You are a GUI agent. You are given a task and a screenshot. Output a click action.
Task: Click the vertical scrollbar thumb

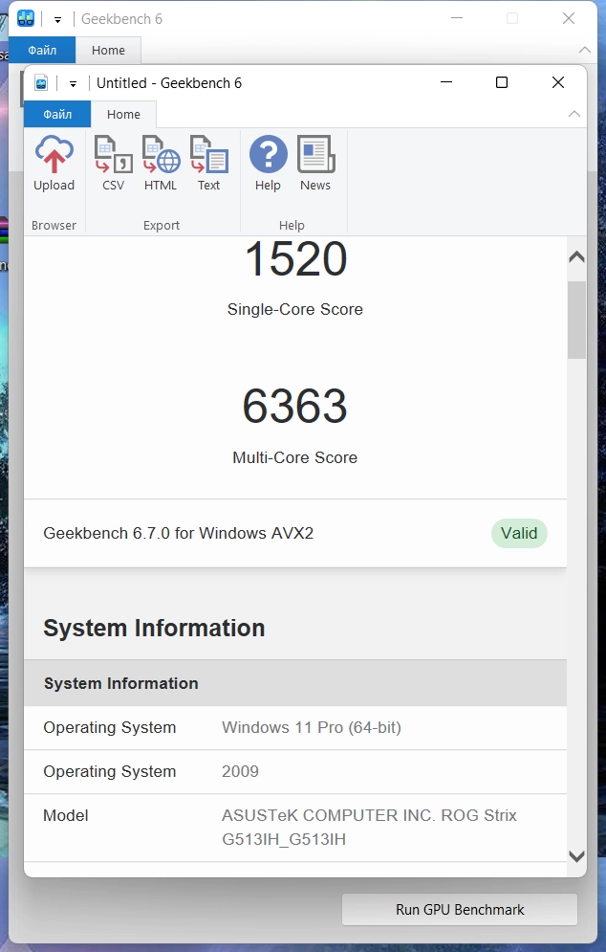577,320
